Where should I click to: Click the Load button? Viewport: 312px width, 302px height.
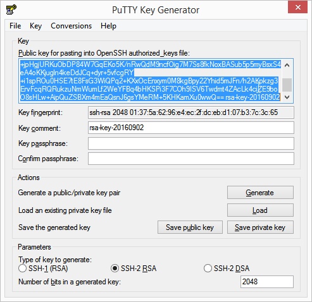pyautogui.click(x=260, y=210)
